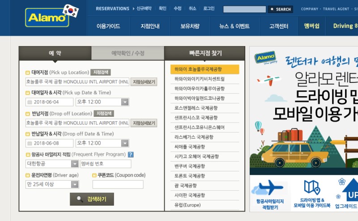Click the 취소 reservation link
The image size is (358, 221).
(x=192, y=8)
